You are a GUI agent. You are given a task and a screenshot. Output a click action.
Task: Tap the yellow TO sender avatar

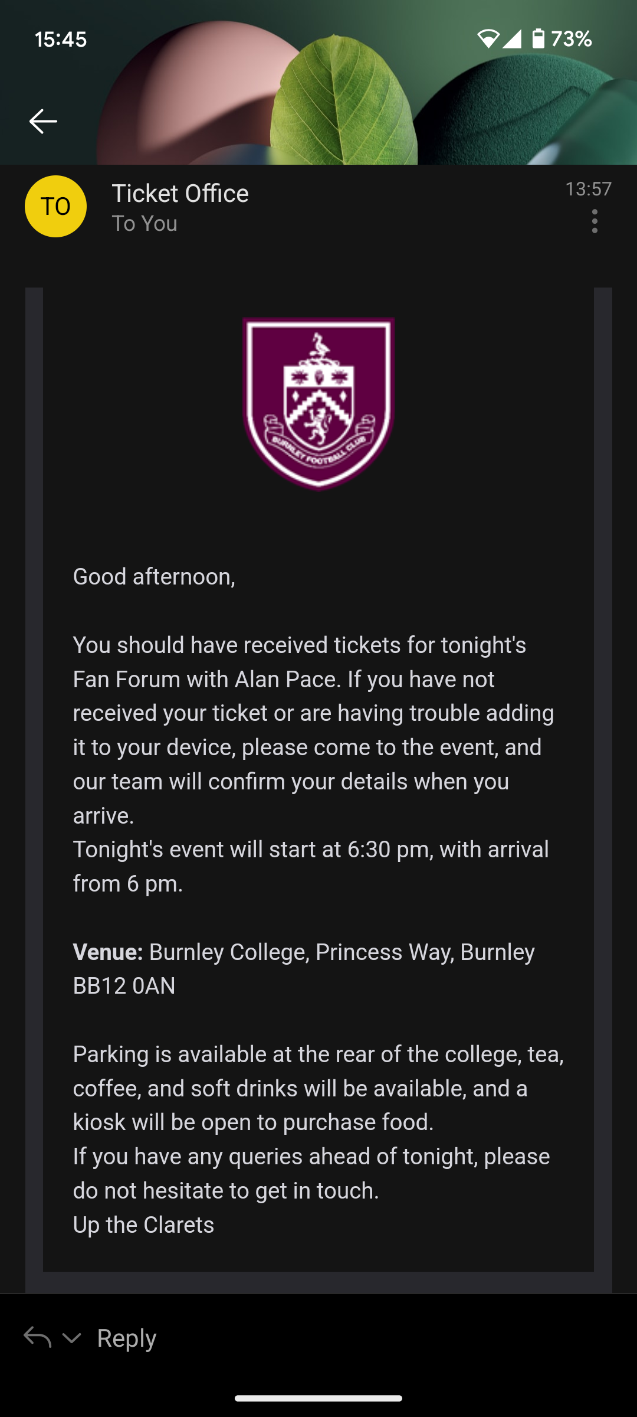[x=55, y=206]
